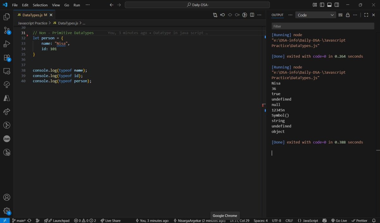
Task: Open the Selection menu
Action: click(40, 5)
